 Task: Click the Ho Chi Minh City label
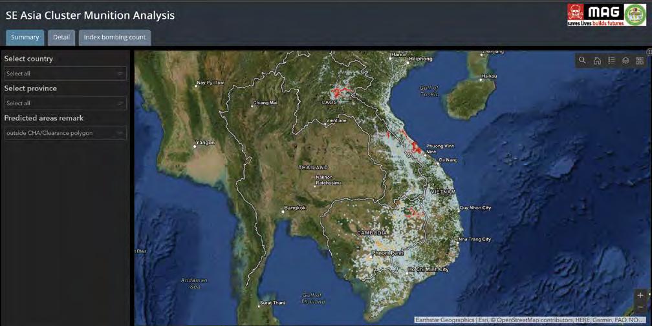pyautogui.click(x=428, y=269)
